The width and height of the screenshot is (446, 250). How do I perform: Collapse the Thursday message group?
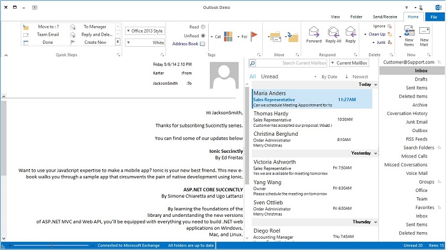tap(375, 222)
